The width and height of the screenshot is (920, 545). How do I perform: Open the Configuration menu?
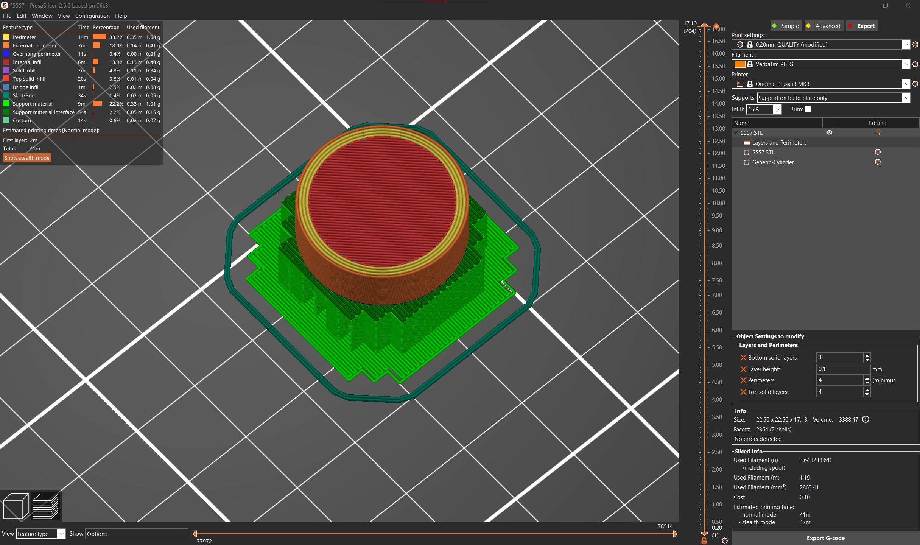[x=92, y=16]
